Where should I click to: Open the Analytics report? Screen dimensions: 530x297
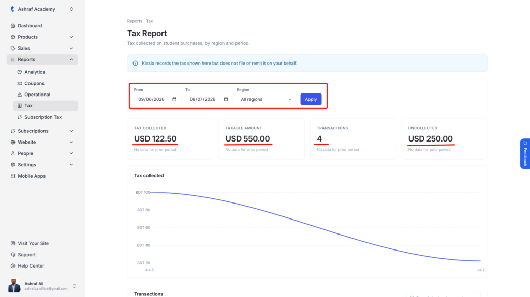tap(46, 72)
